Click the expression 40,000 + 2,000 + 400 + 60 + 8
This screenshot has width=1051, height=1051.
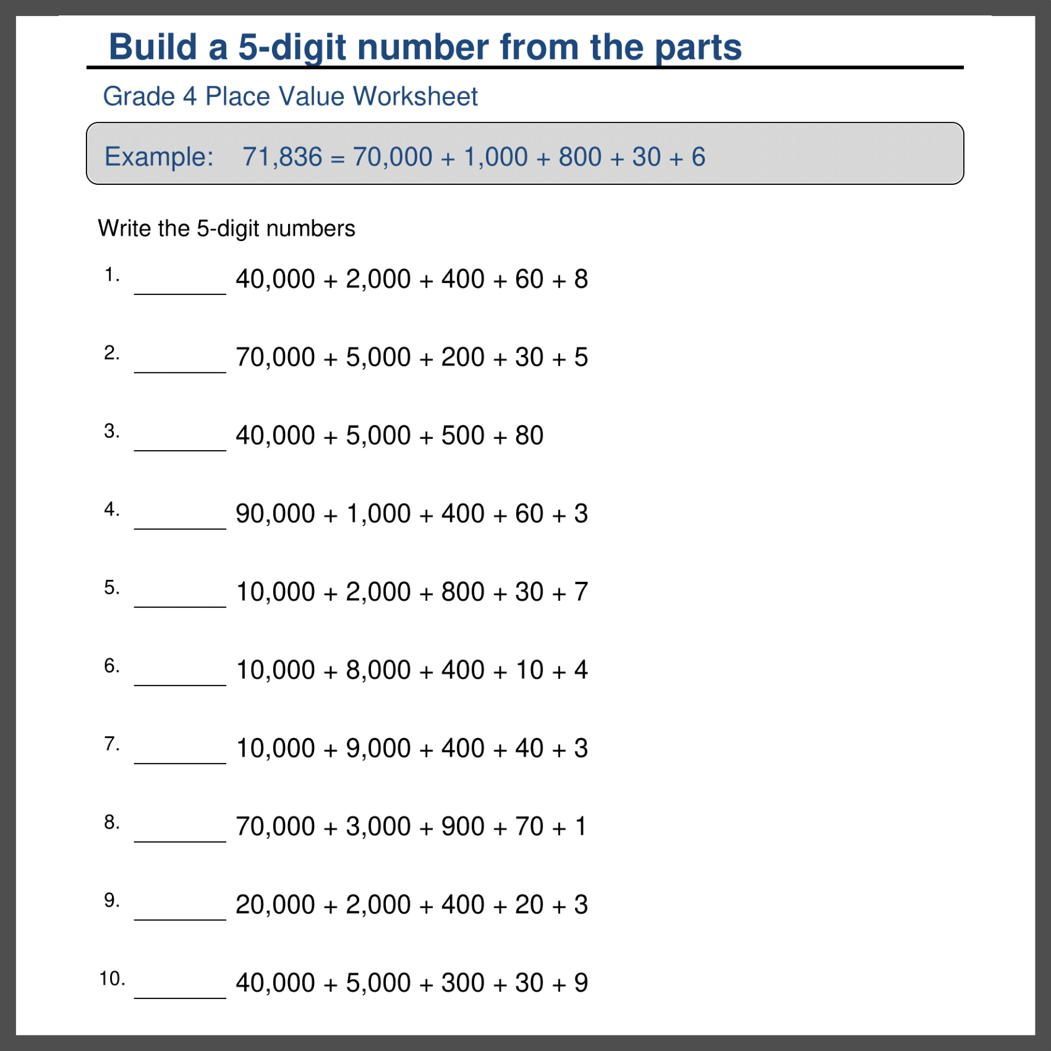[x=412, y=279]
